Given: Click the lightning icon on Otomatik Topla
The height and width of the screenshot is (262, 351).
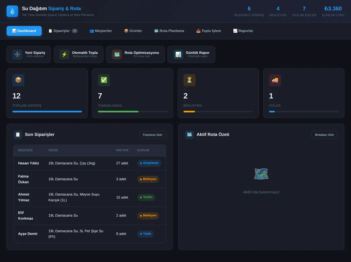Looking at the screenshot, I should coord(64,54).
